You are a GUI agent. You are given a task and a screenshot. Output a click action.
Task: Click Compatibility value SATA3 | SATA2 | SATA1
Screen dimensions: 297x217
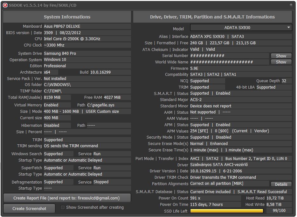tap(213, 75)
